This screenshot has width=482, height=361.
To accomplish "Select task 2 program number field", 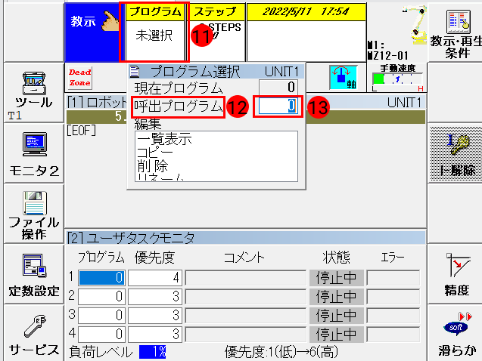I will [x=101, y=297].
